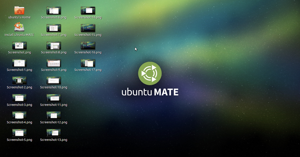Select Screenshot.png on the desktop
Screen dimensions: 300x157
(19, 46)
